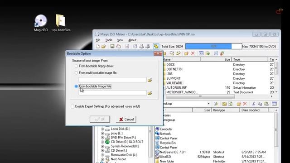Select From bootable floppy driver option
Image resolution: width=290 pixels, height=163 pixels.
click(x=76, y=66)
